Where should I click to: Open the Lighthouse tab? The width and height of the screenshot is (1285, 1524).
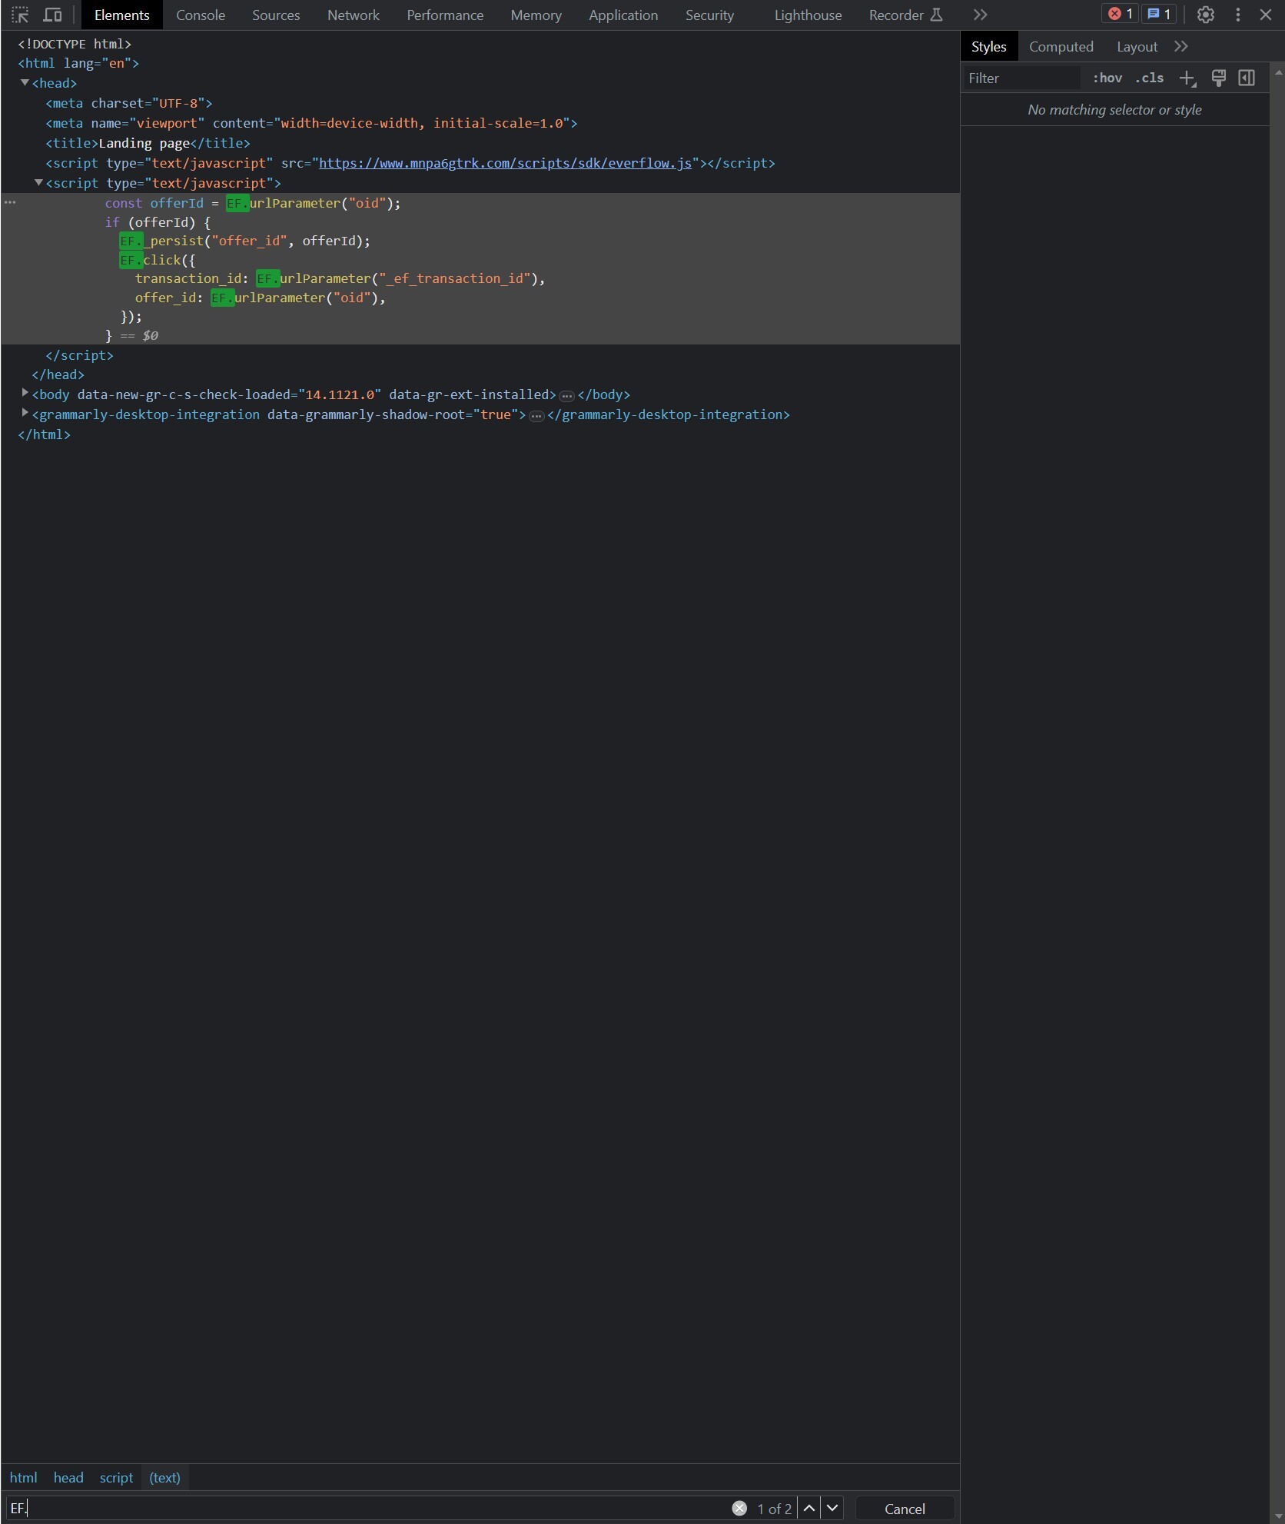[x=808, y=15]
